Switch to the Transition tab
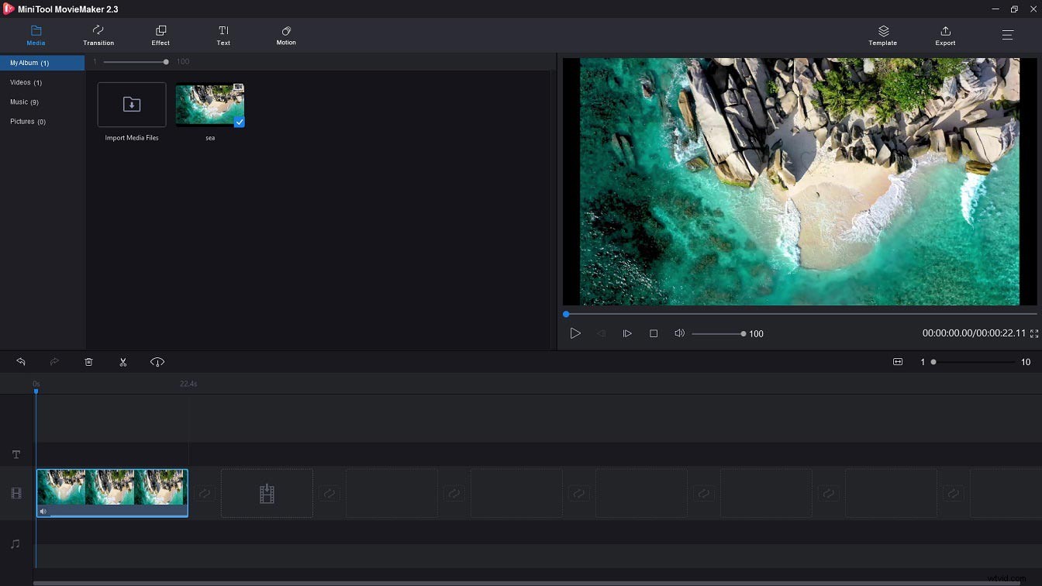The width and height of the screenshot is (1042, 586). click(98, 35)
